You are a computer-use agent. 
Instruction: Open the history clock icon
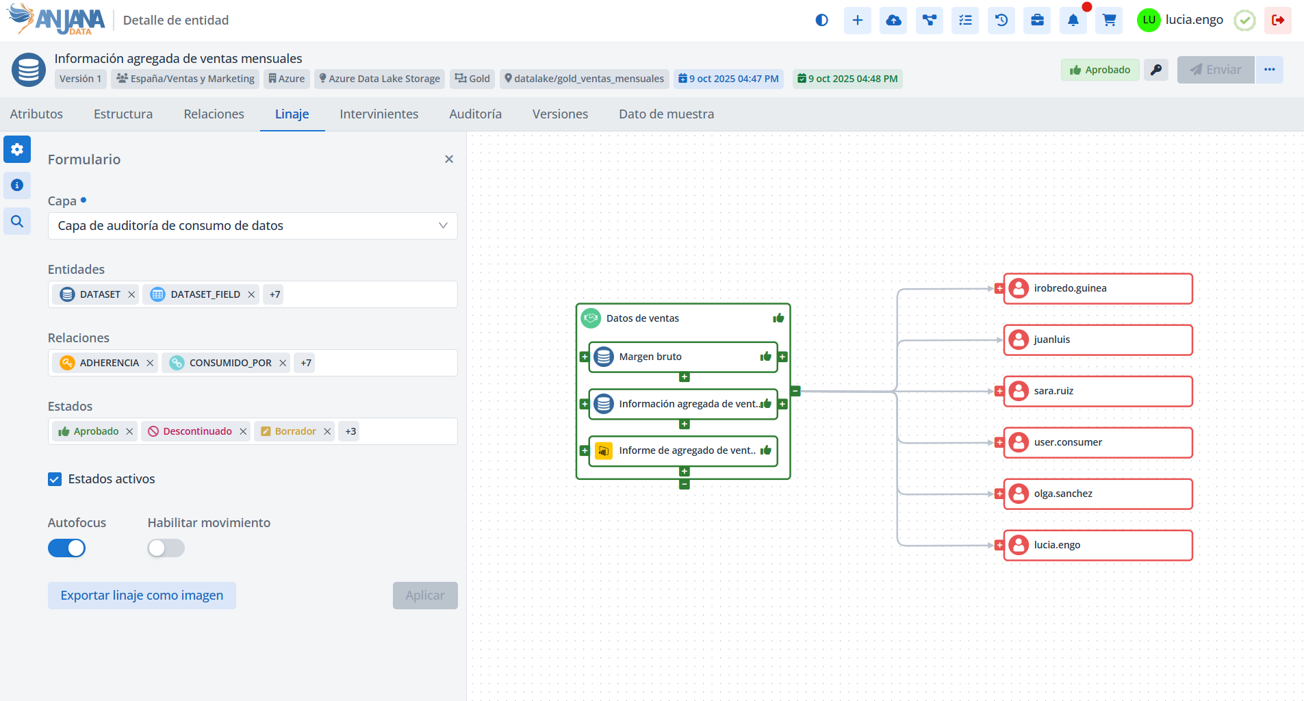(1001, 21)
